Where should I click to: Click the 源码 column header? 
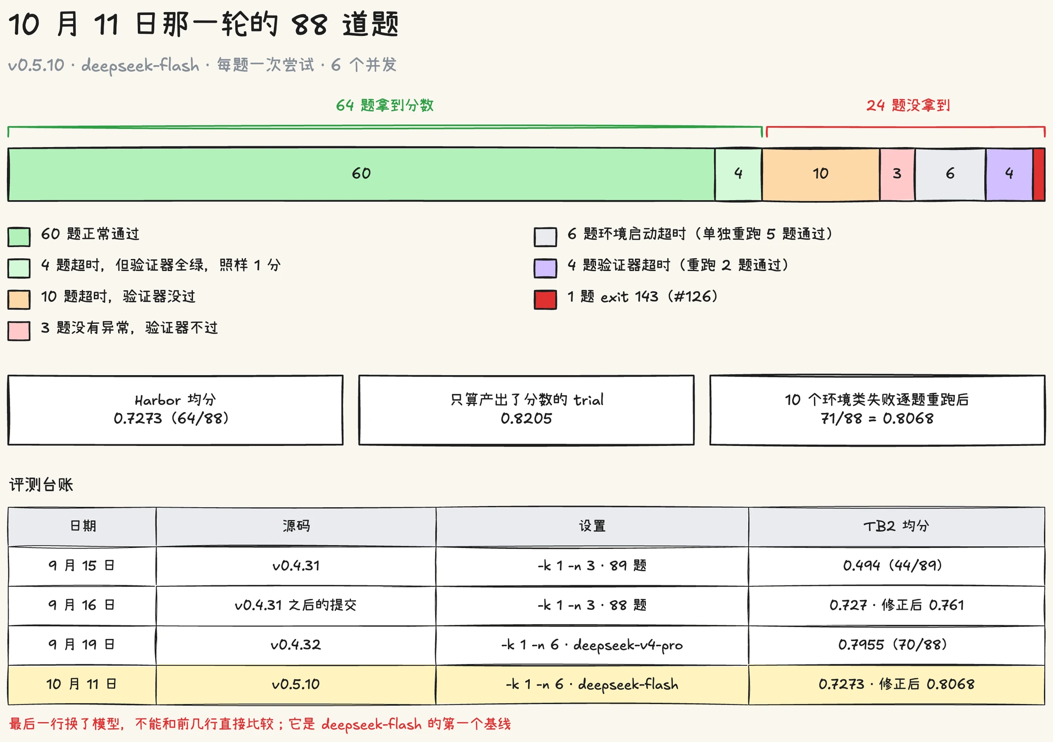pos(296,526)
